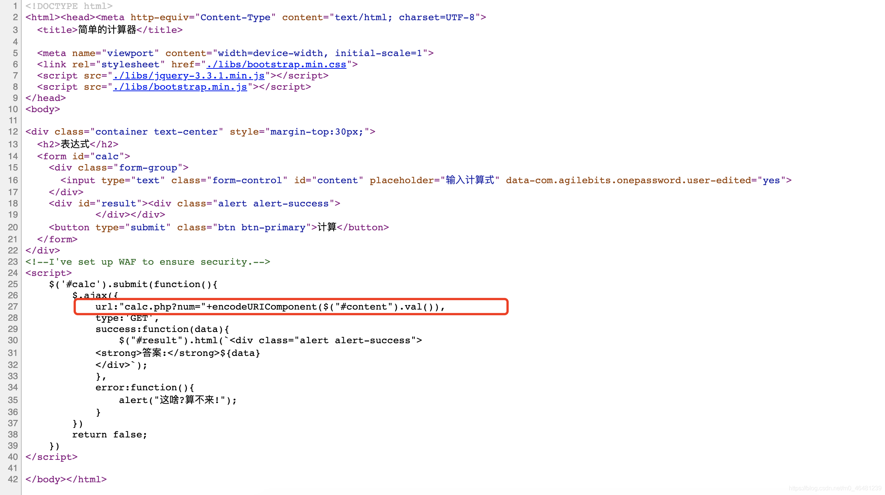Click the h2 heading text 表达式
Image resolution: width=885 pixels, height=495 pixels.
click(75, 144)
